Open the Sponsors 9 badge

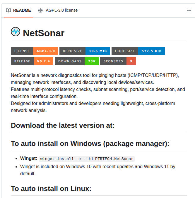[x=118, y=61]
